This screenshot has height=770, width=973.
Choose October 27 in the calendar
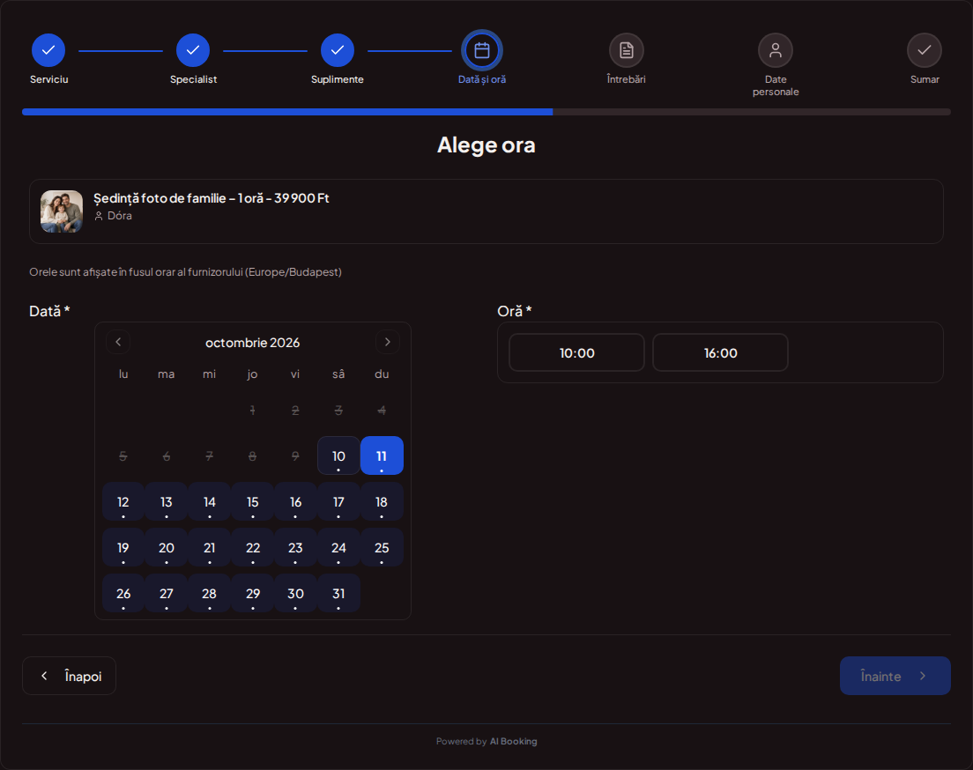[x=167, y=594]
